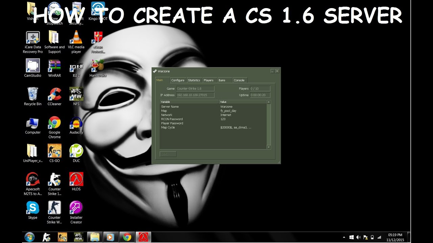Viewport: 433px width, 243px height.
Task: Select the Handbrake desktop icon
Action: [x=98, y=68]
